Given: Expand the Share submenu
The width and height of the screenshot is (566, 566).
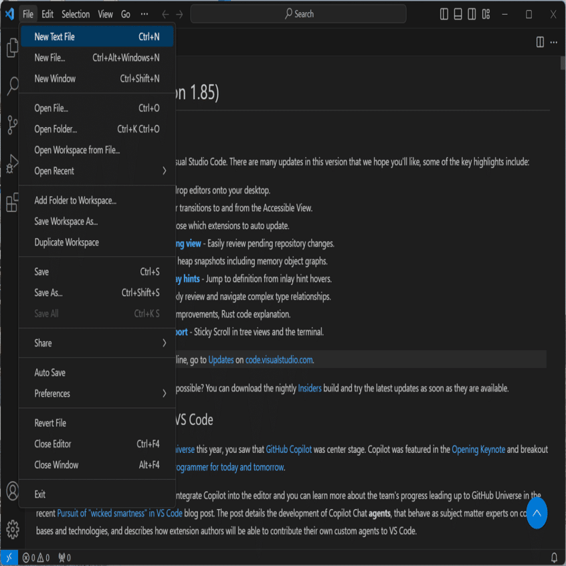Looking at the screenshot, I should [97, 343].
